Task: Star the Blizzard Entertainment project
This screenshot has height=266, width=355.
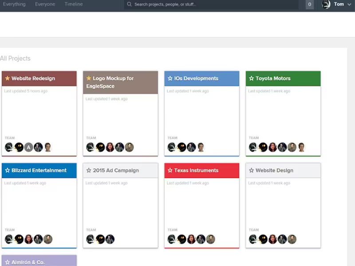Action: click(8, 170)
